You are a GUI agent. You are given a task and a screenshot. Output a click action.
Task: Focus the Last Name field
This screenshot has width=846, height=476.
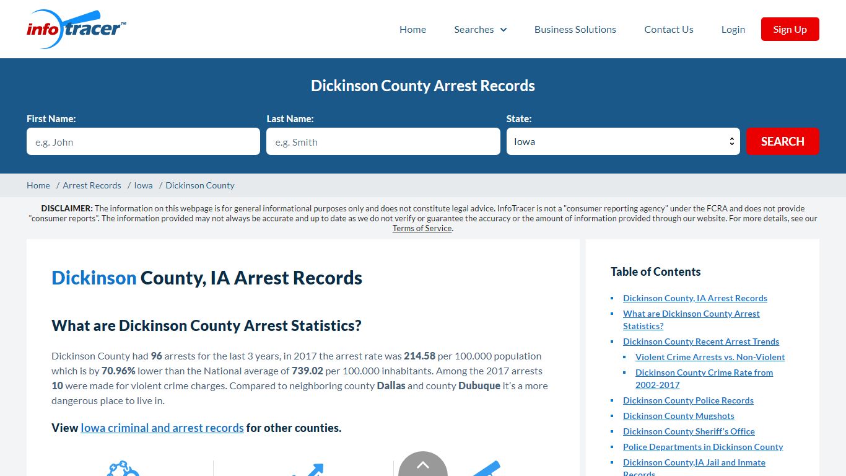[383, 141]
